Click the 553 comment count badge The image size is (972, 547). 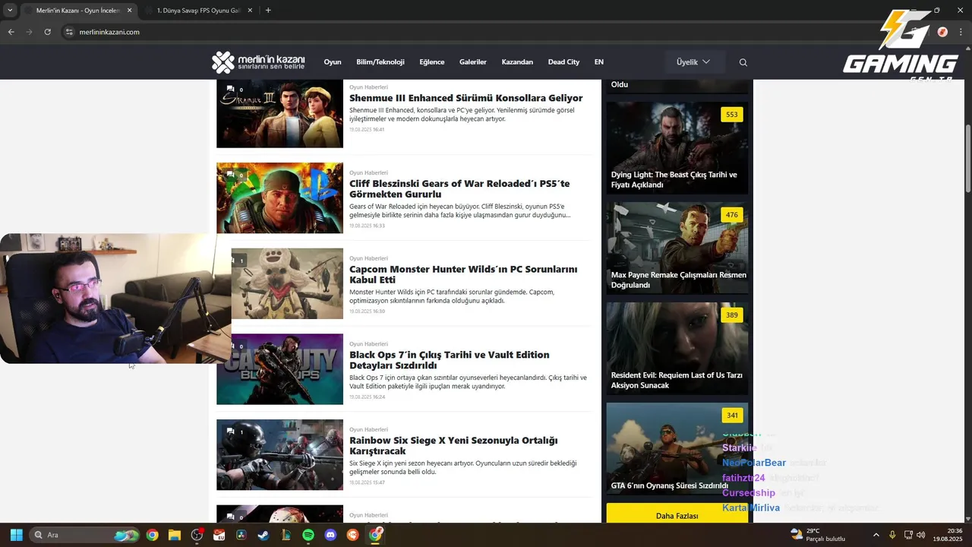(x=731, y=115)
